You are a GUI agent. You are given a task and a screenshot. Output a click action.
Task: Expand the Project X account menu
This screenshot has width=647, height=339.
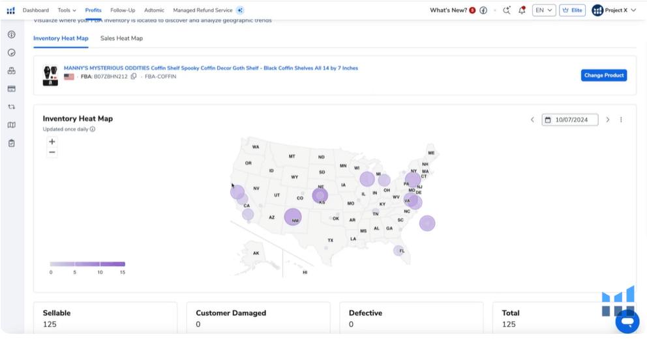coord(614,10)
